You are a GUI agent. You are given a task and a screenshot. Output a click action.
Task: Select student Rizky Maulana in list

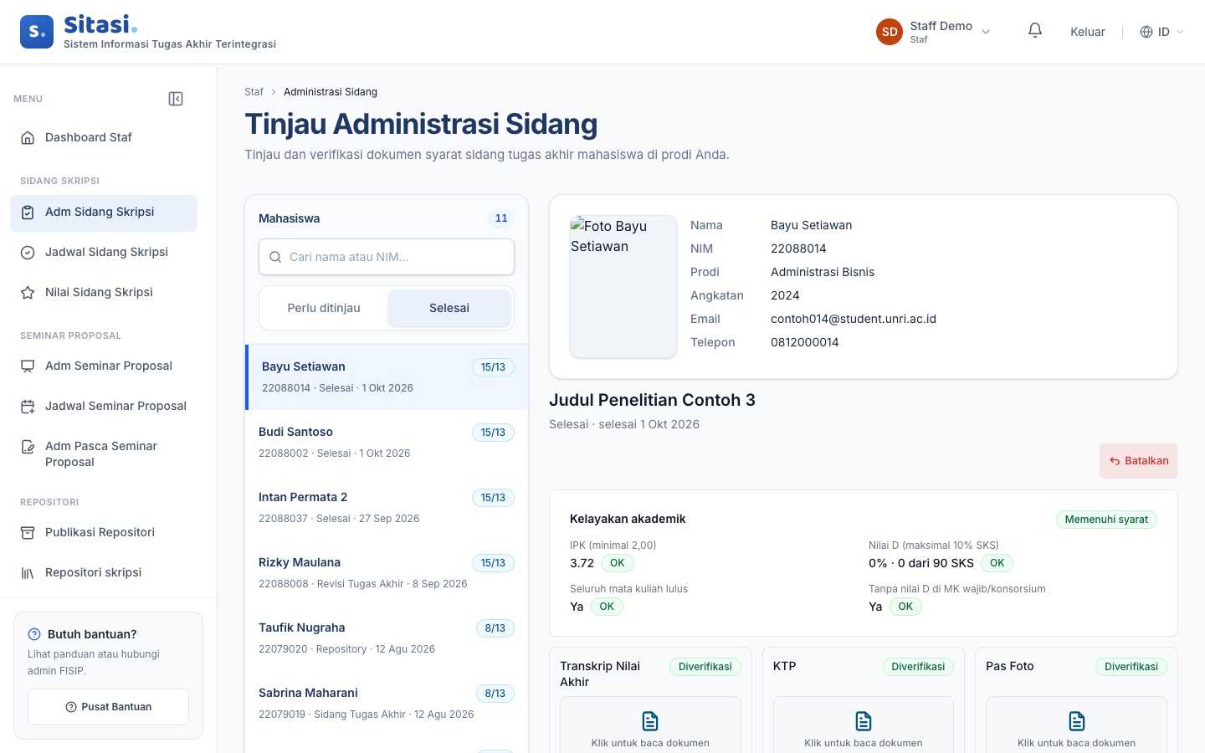click(x=387, y=573)
